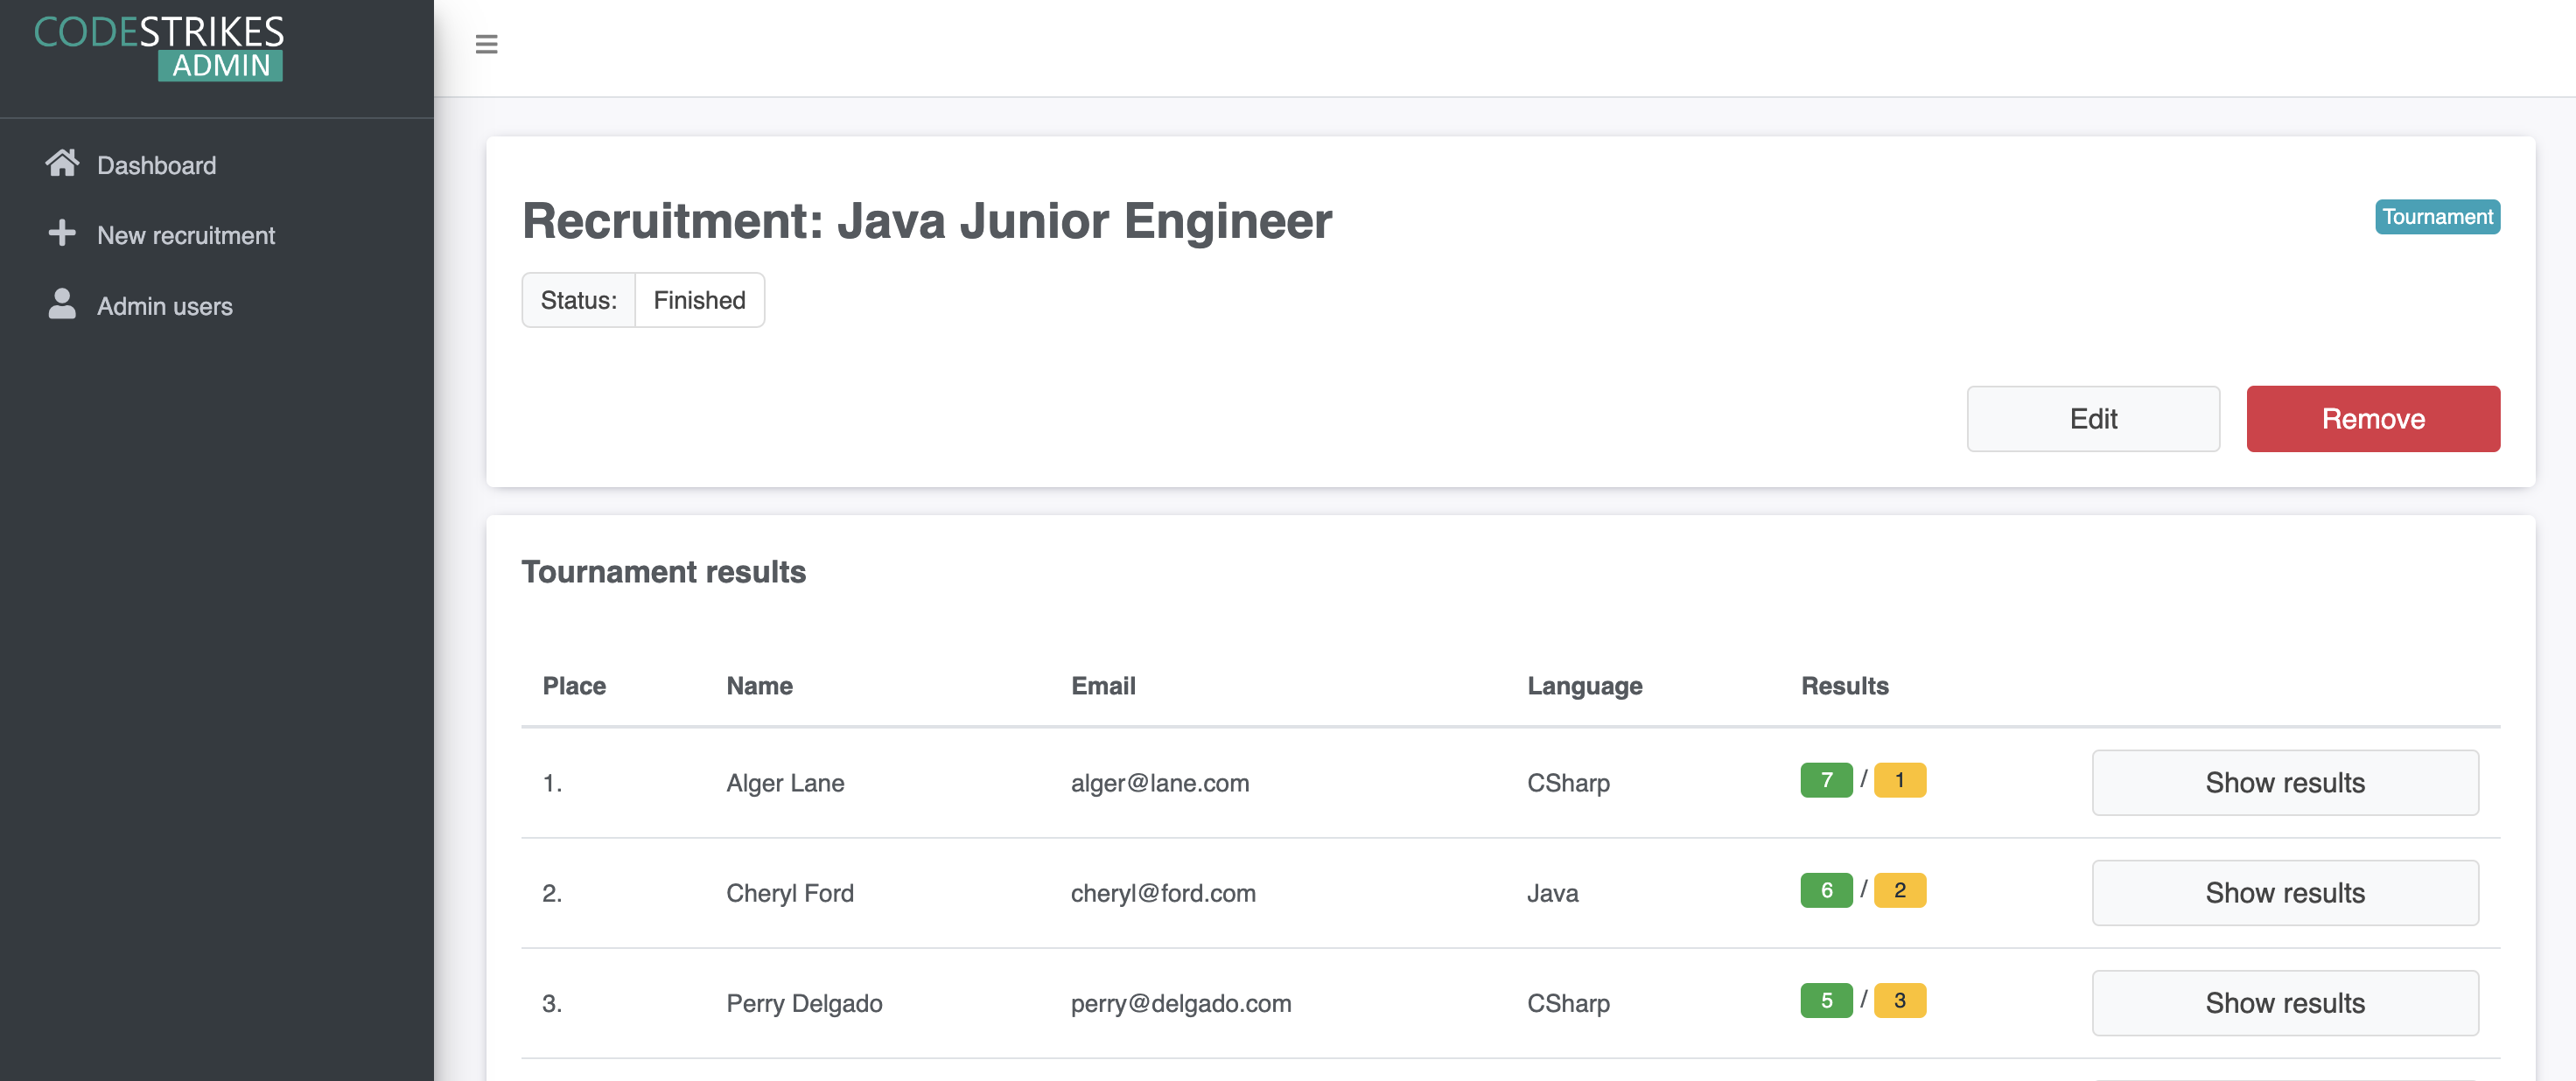
Task: Click the Tournament results heading
Action: 663,571
